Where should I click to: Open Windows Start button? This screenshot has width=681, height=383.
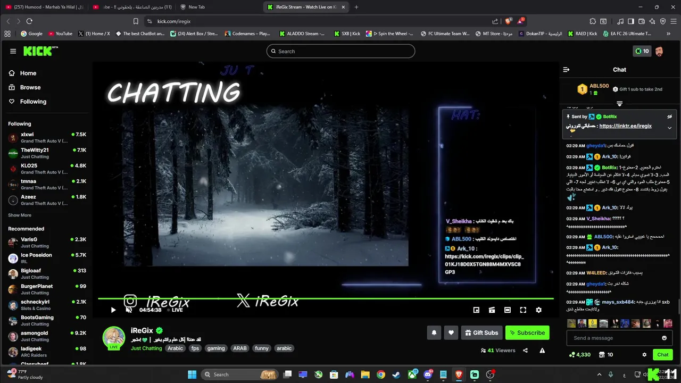[x=192, y=374]
